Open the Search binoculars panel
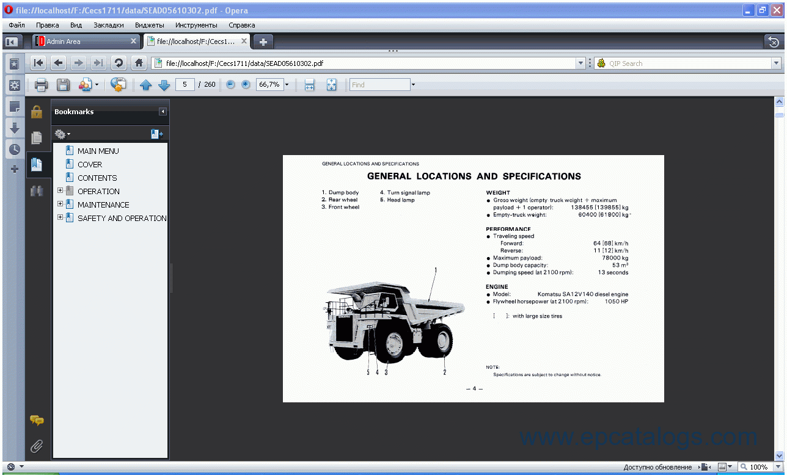Viewport: 787px width, 475px height. coord(37,190)
